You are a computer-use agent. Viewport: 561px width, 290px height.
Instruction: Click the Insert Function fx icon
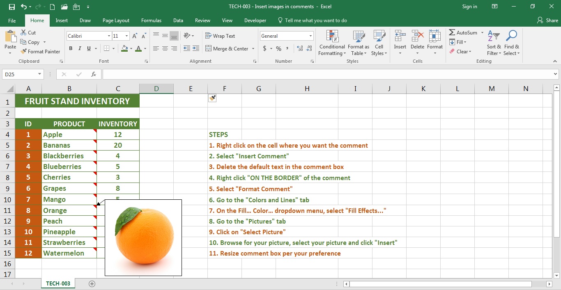[x=94, y=74]
